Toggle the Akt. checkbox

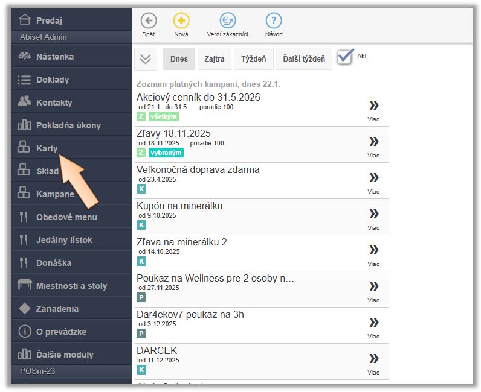click(x=345, y=57)
